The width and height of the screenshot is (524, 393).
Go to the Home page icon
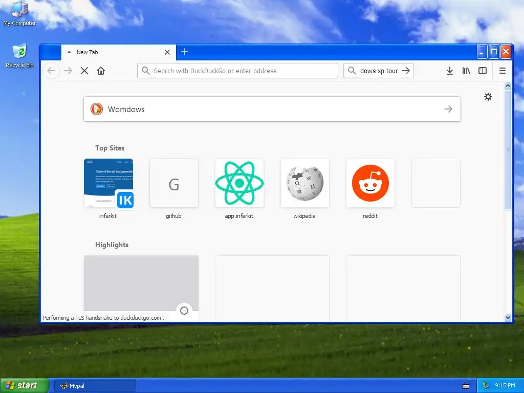(x=101, y=71)
